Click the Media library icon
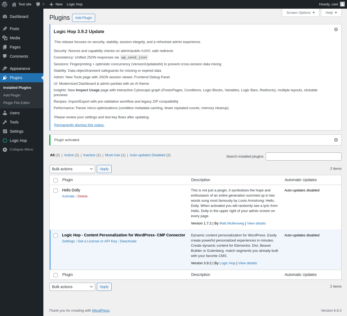This screenshot has height=316, width=347. click(x=5, y=38)
